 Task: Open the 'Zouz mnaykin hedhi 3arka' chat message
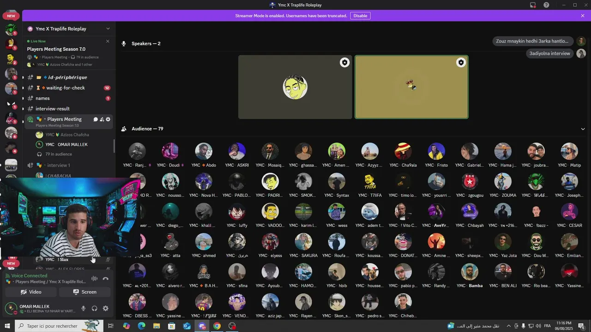pos(533,41)
